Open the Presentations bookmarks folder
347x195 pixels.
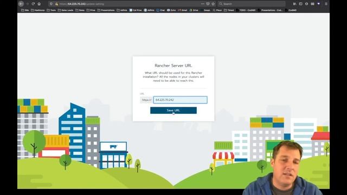[x=106, y=10]
